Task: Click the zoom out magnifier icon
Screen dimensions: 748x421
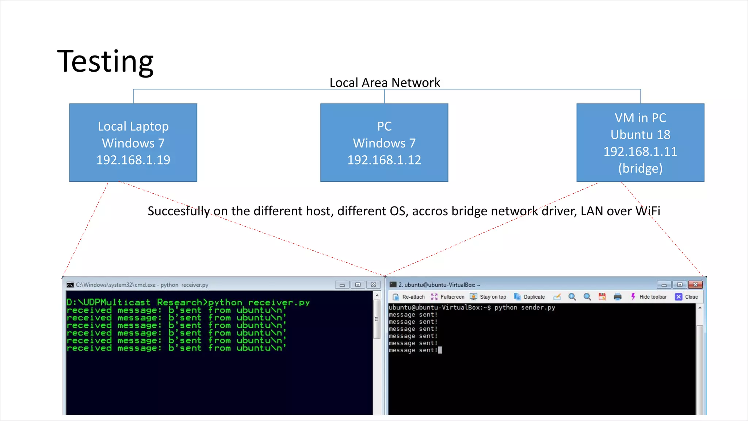Action: 587,297
